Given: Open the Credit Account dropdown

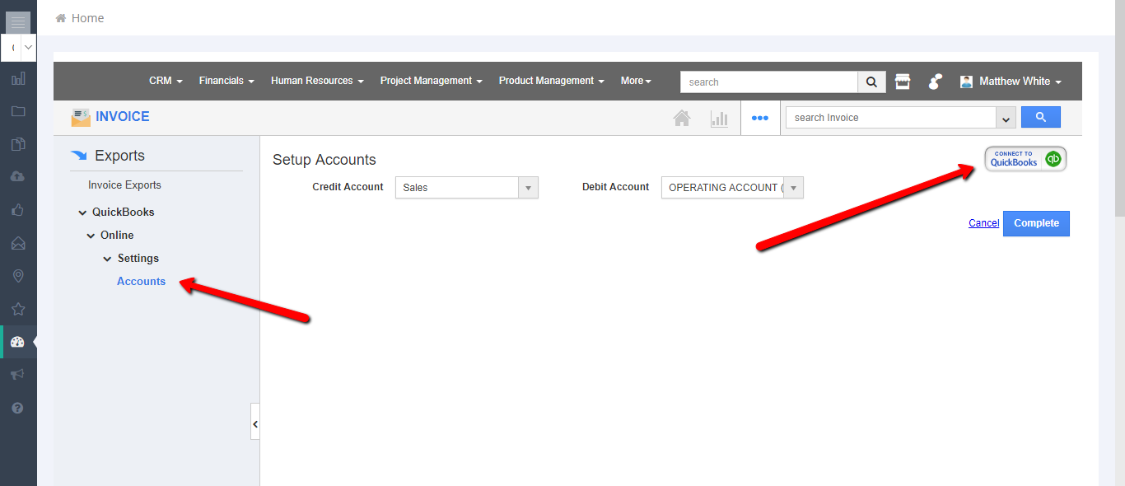Looking at the screenshot, I should pos(466,188).
